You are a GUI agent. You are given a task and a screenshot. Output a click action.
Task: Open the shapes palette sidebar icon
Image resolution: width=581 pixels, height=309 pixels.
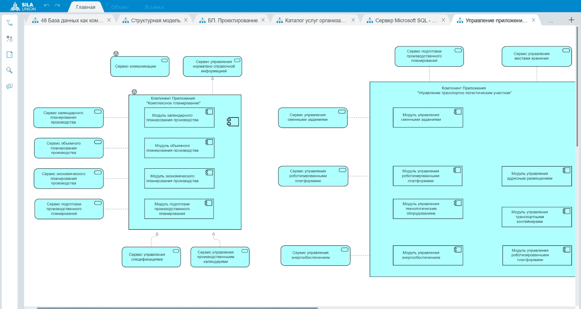point(9,39)
